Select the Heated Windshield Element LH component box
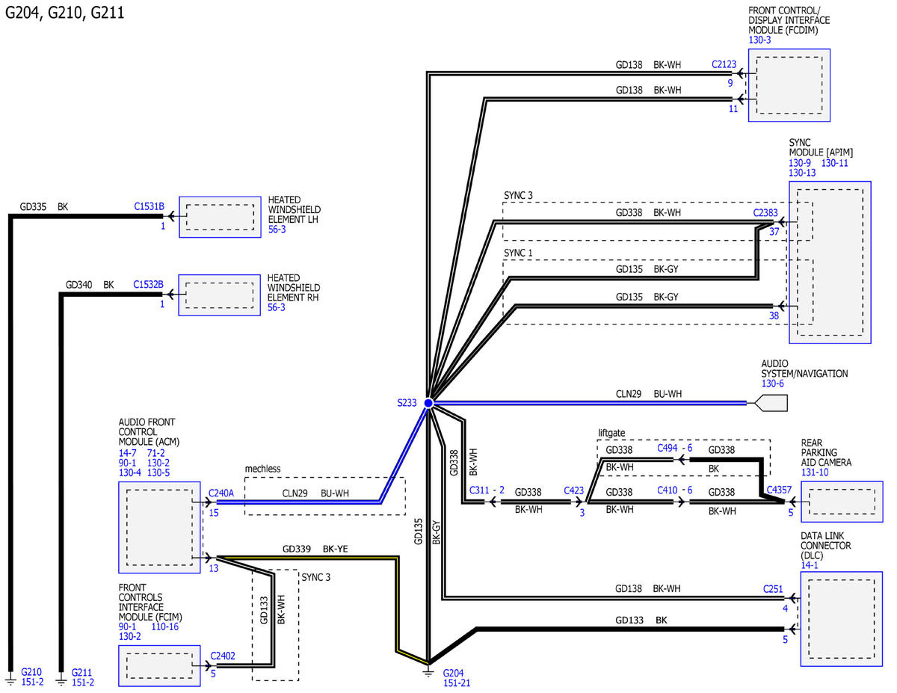This screenshot has width=897, height=693. (x=219, y=217)
